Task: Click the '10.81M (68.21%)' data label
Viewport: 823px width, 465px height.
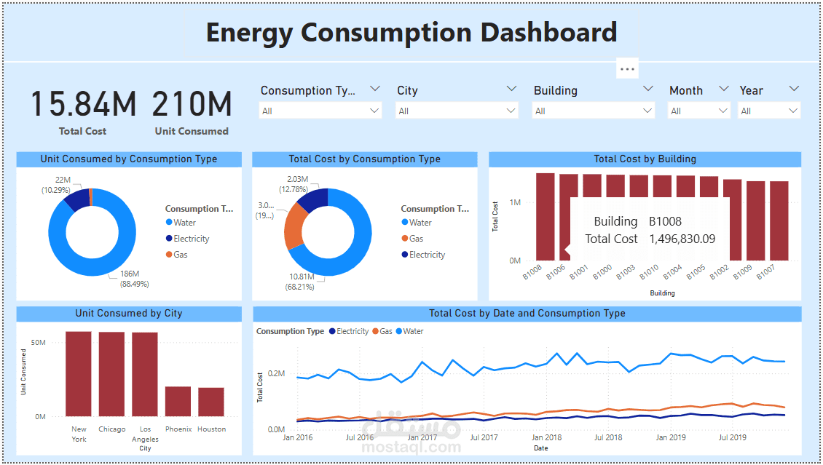Action: point(299,282)
